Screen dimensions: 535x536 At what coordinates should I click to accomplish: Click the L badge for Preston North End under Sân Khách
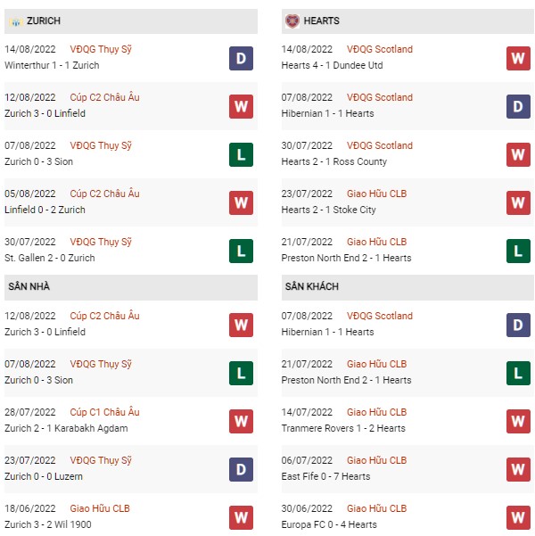tap(518, 373)
